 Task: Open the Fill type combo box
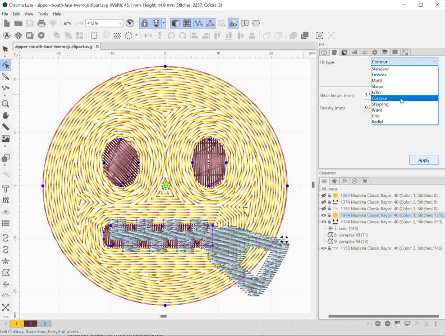point(405,62)
